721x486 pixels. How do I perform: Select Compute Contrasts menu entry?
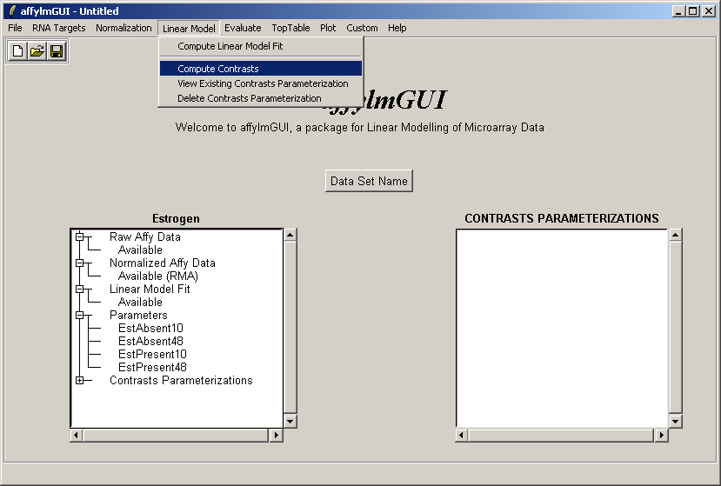pyautogui.click(x=218, y=69)
